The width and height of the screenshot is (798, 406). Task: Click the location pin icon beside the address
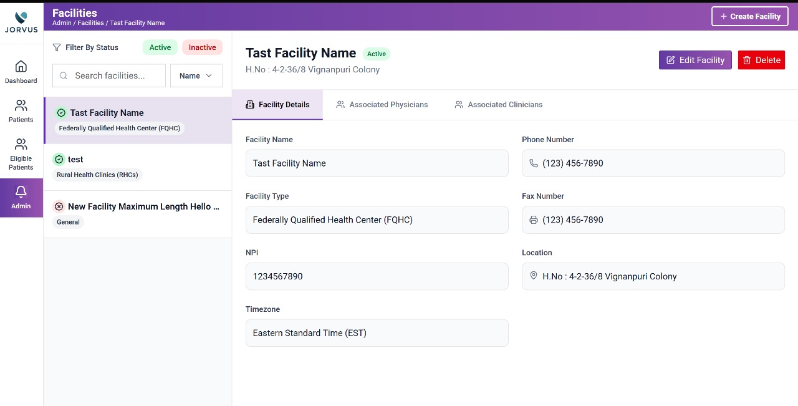pyautogui.click(x=533, y=275)
